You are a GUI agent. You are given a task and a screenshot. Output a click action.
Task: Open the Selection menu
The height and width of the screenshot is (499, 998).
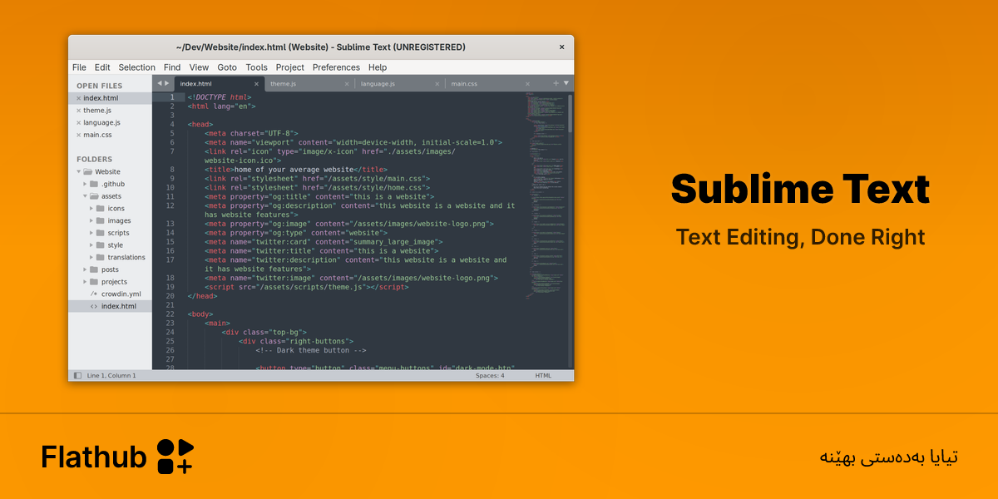[x=136, y=67]
